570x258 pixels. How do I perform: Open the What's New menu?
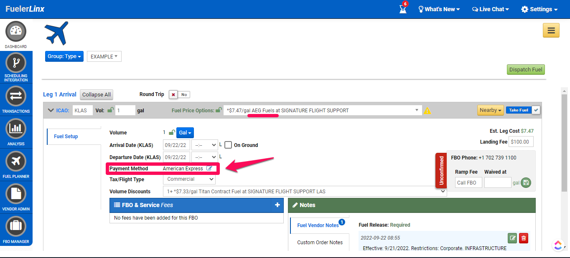click(439, 9)
